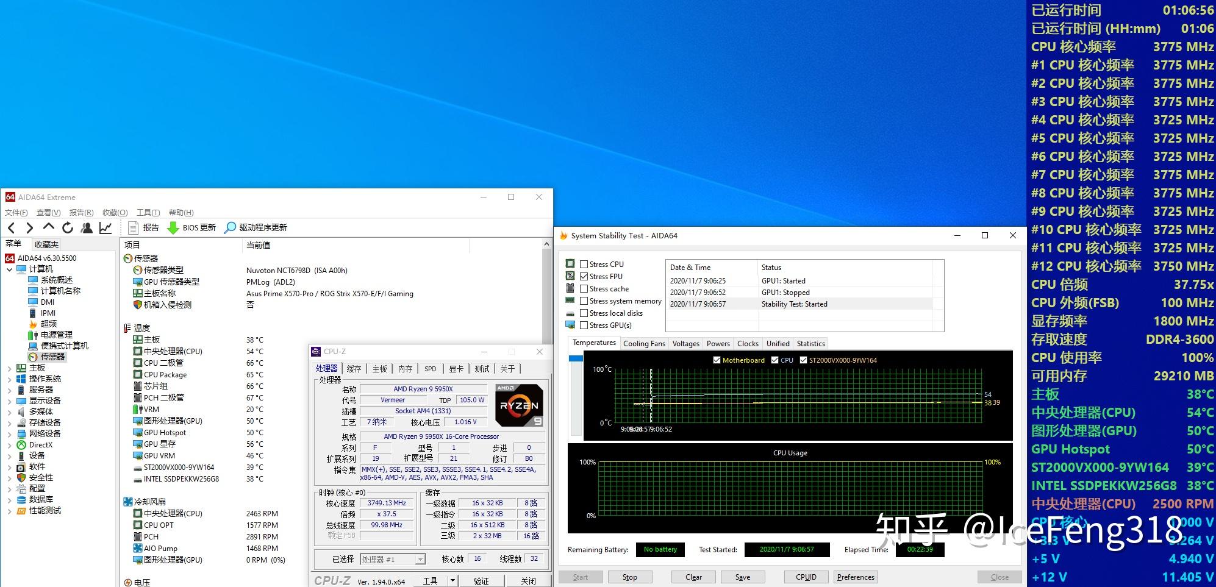Select 系统概述 in the tree

click(56, 280)
